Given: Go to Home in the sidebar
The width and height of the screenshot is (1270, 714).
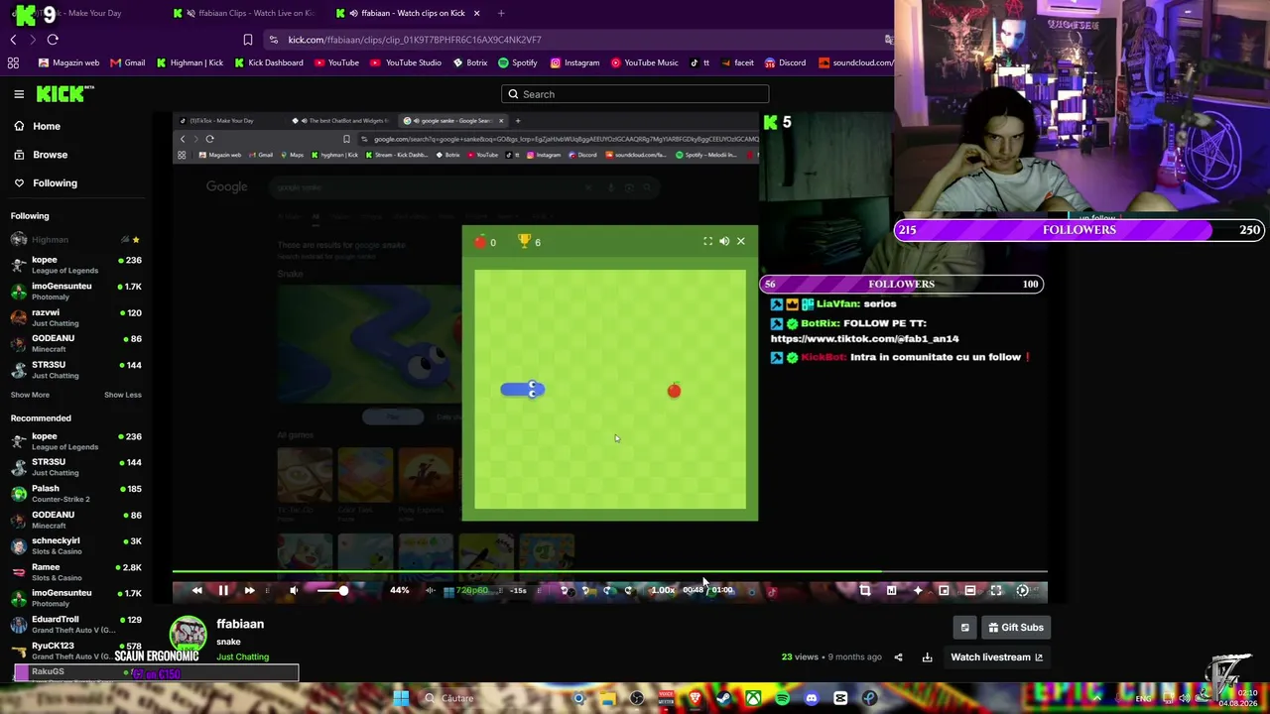Looking at the screenshot, I should pos(37,126).
